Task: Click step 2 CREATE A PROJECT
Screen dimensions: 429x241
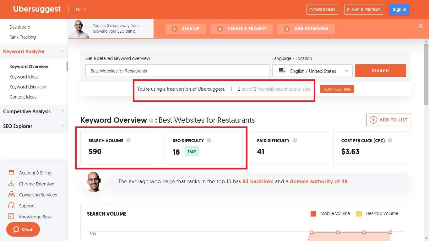Action: pyautogui.click(x=242, y=29)
